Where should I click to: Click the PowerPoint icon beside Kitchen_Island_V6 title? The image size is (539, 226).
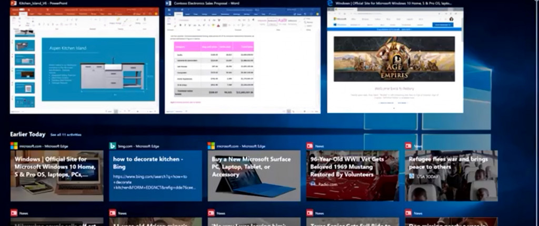click(13, 3)
